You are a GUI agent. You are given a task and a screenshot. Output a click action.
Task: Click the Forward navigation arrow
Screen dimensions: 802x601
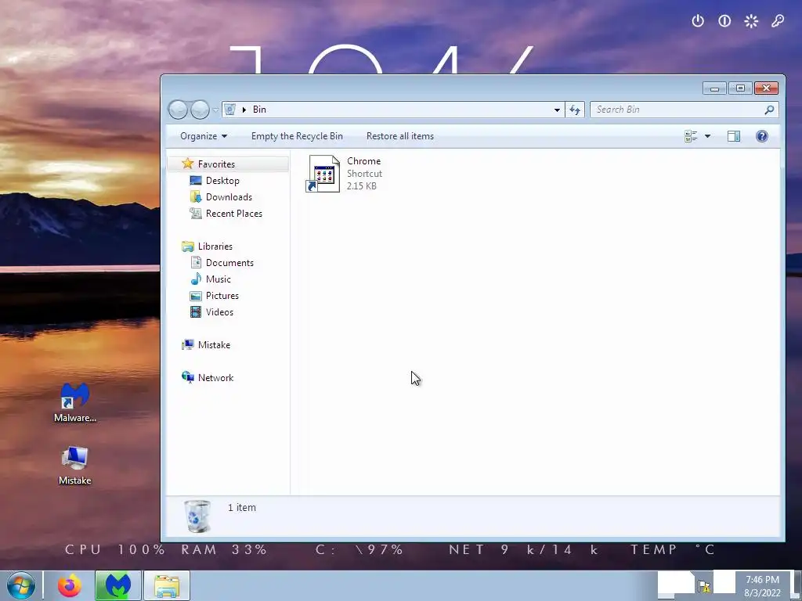click(x=200, y=110)
